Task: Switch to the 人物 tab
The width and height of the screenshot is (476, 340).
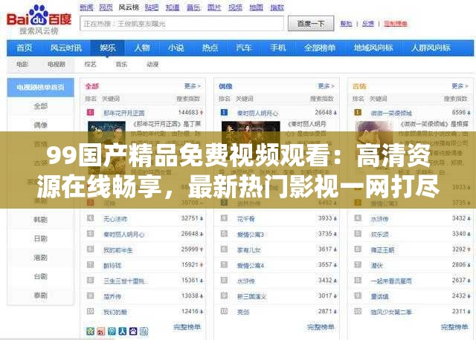Action: pos(142,48)
